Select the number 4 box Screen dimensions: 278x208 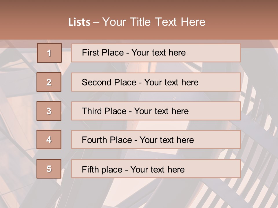pyautogui.click(x=49, y=140)
